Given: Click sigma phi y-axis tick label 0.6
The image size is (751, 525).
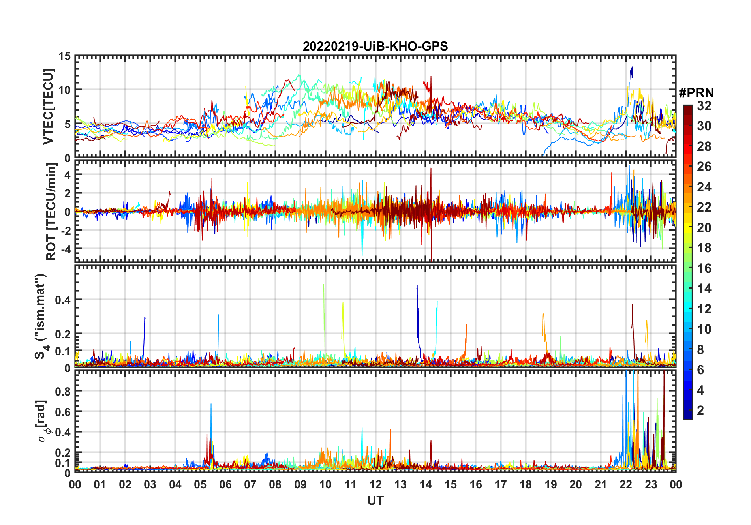Looking at the screenshot, I should pos(63,412).
